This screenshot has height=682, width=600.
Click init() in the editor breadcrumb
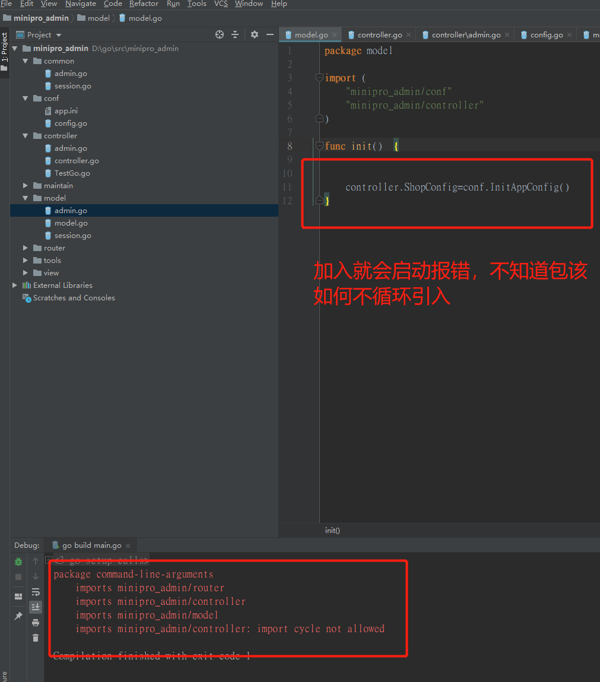coord(332,531)
